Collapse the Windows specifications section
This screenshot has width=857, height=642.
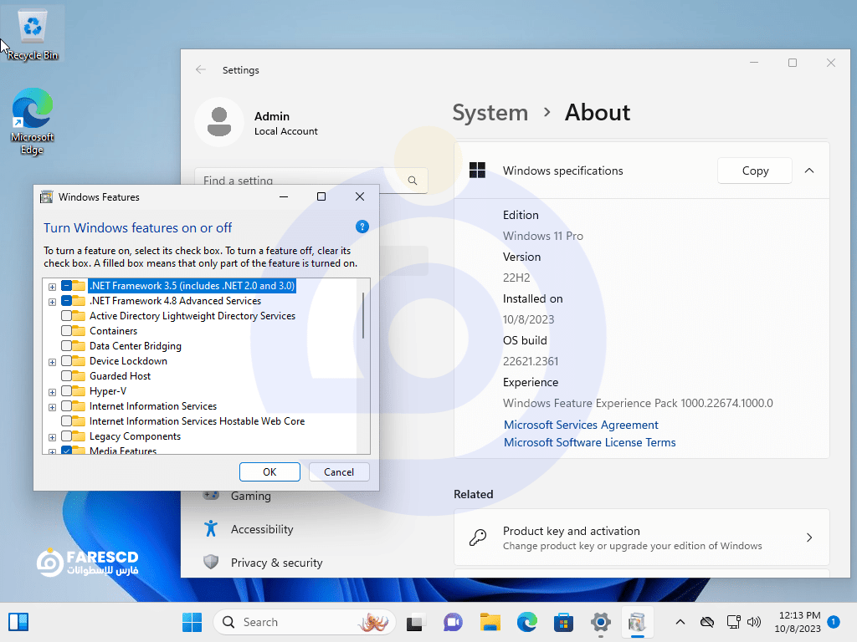tap(809, 171)
